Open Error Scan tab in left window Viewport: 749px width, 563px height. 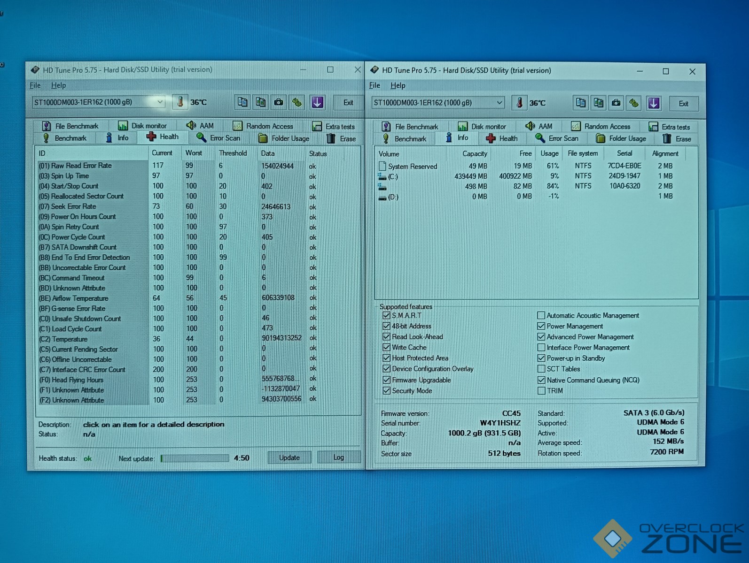point(218,138)
